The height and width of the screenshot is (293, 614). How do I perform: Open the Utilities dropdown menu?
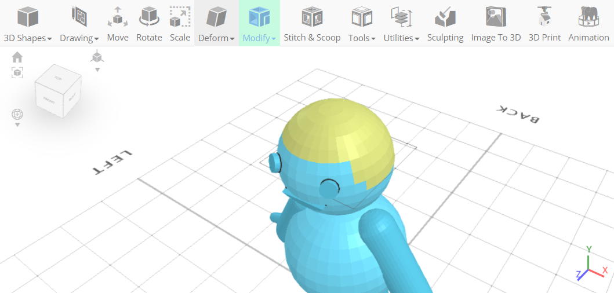(401, 24)
